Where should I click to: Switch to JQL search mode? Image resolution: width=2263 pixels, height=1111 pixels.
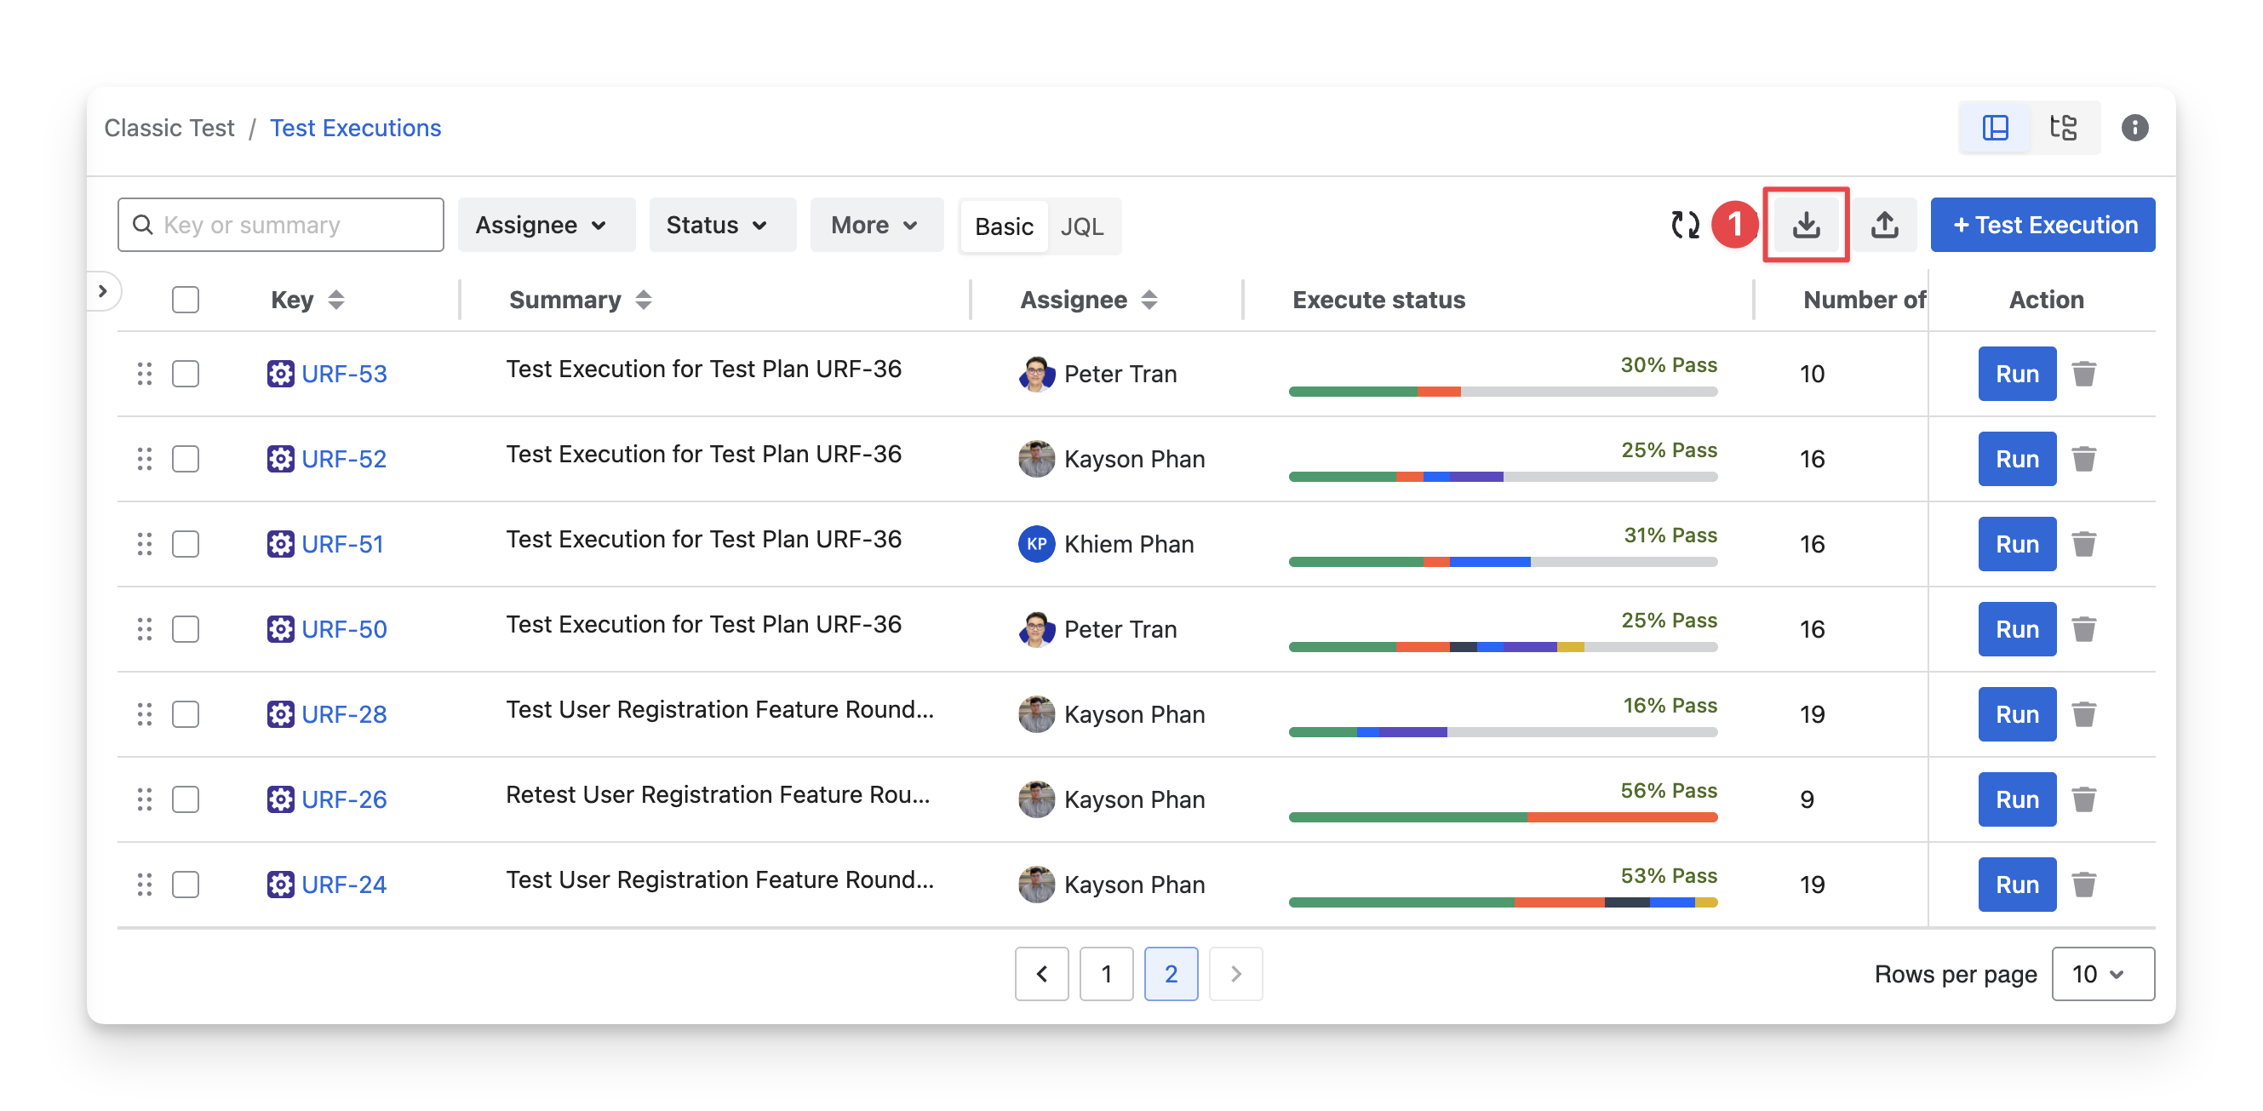pyautogui.click(x=1081, y=226)
